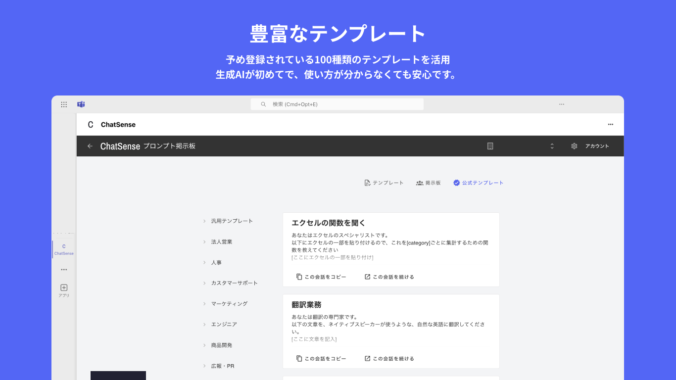Screen dimensions: 676x380
Task: Select the 公式テンプレート view with checkmark badge
Action: (x=478, y=183)
